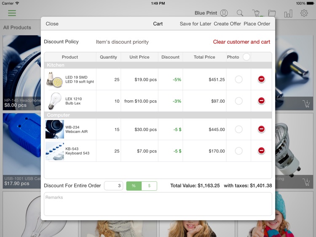Viewport: 316px width, 237px height.
Task: Click quantity 10 for LEX 1210
Action: 117,101
